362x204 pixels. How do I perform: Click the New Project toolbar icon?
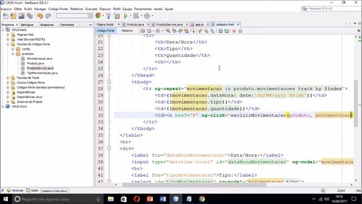(14, 16)
